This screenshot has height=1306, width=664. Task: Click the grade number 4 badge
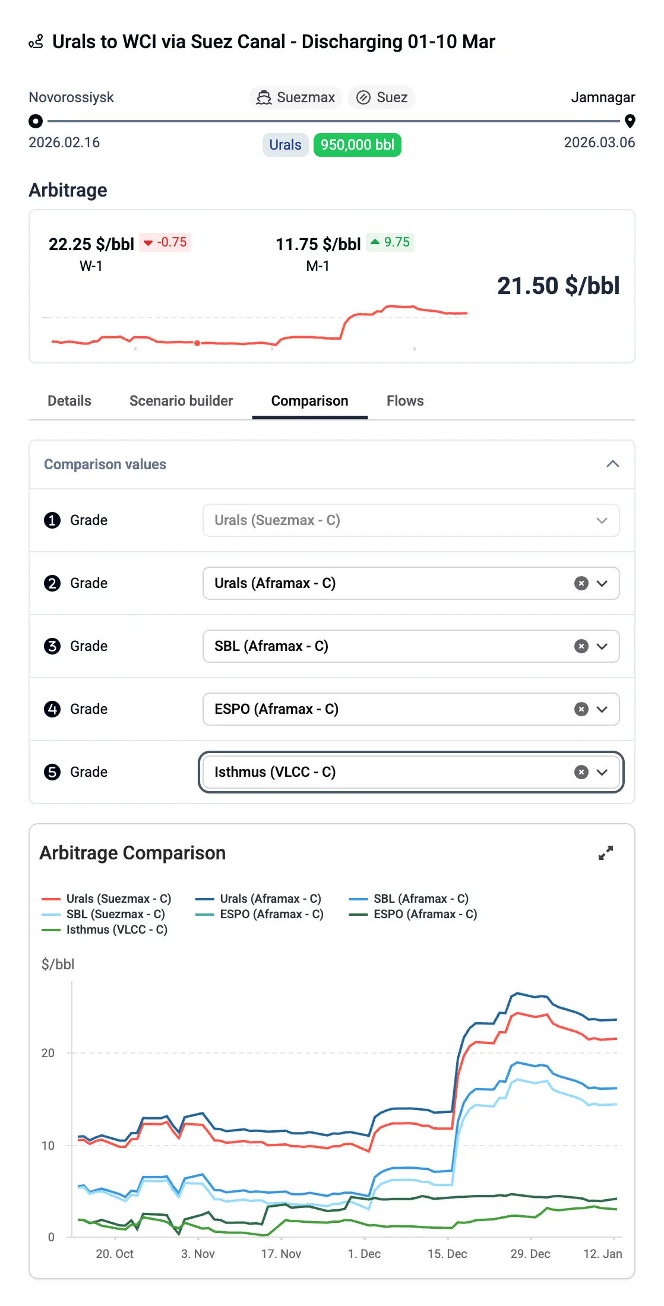52,709
